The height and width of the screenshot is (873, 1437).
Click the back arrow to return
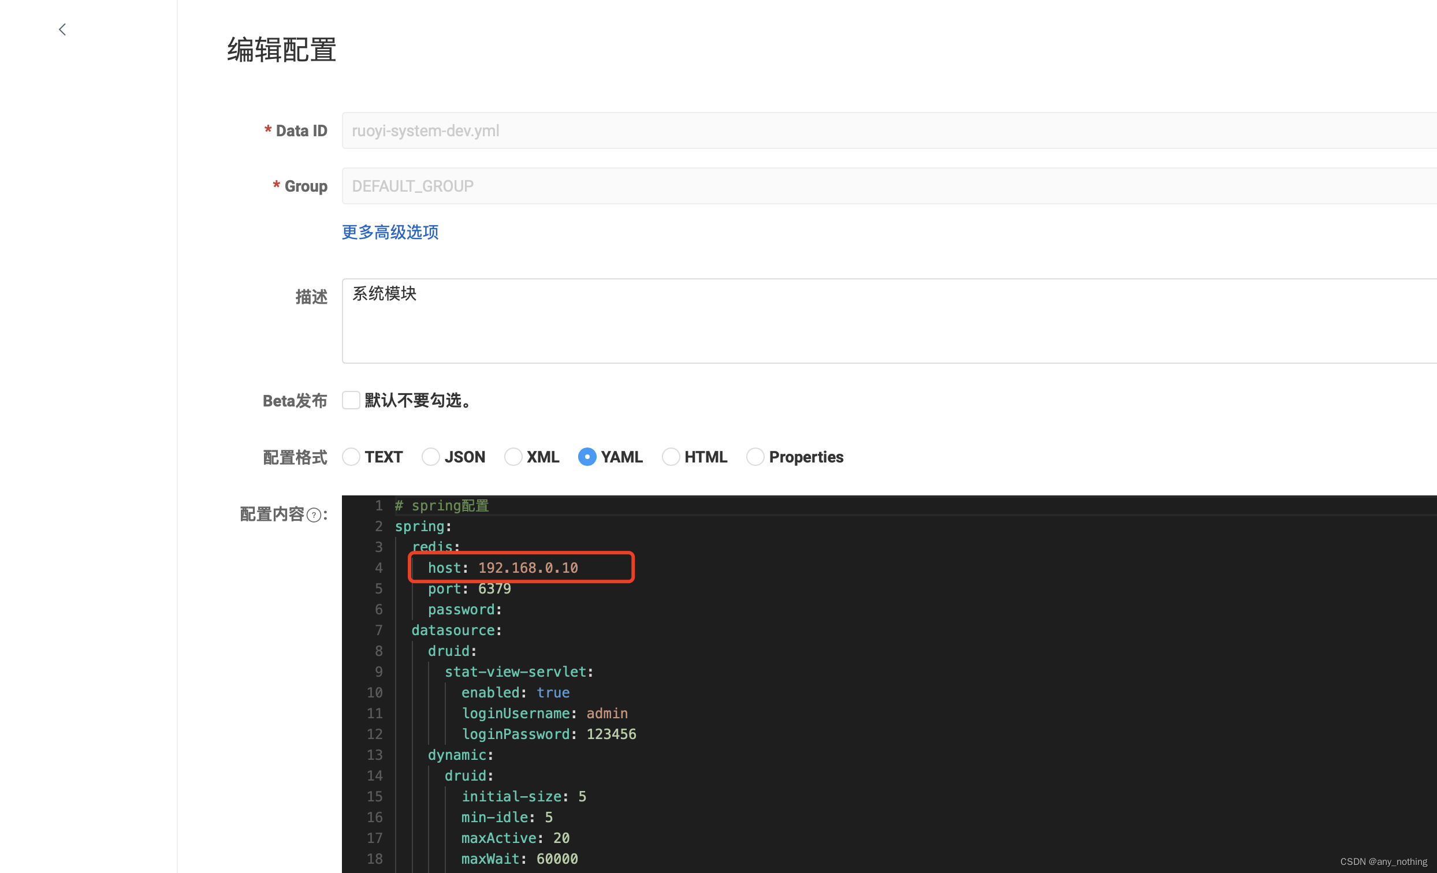[x=62, y=29]
